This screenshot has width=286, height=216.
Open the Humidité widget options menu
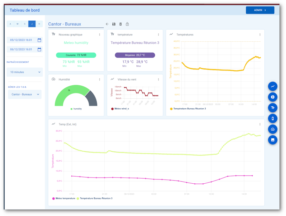pos(100,79)
